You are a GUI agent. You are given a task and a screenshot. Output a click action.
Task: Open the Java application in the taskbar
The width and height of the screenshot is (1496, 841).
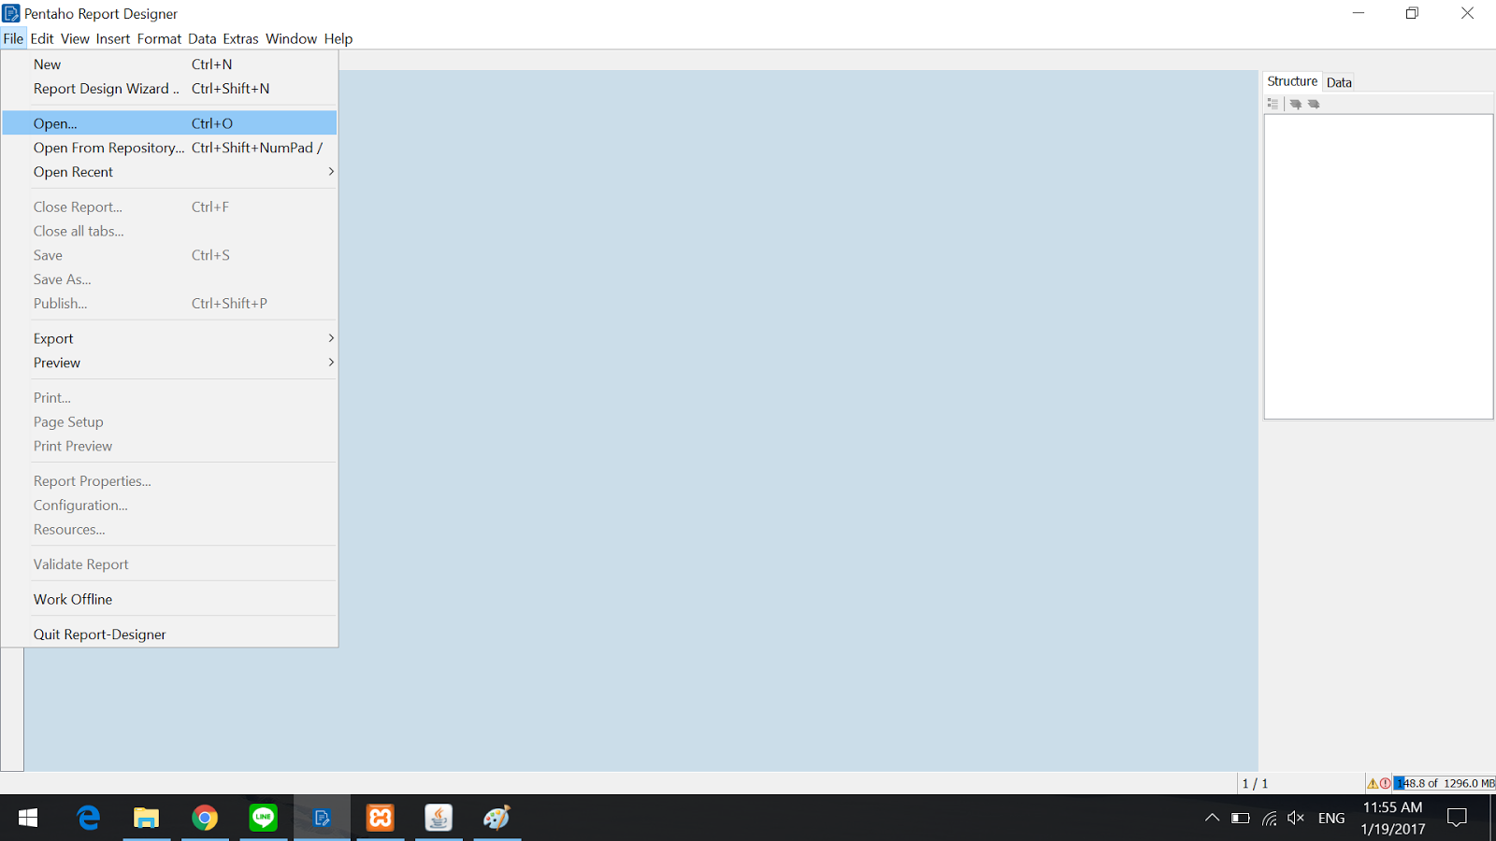(439, 818)
